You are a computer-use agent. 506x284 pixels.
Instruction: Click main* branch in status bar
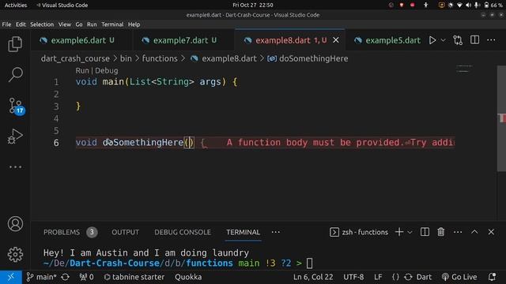41,277
